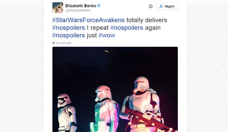
Task: Click the small ceiling light in photo
Action: click(x=107, y=51)
